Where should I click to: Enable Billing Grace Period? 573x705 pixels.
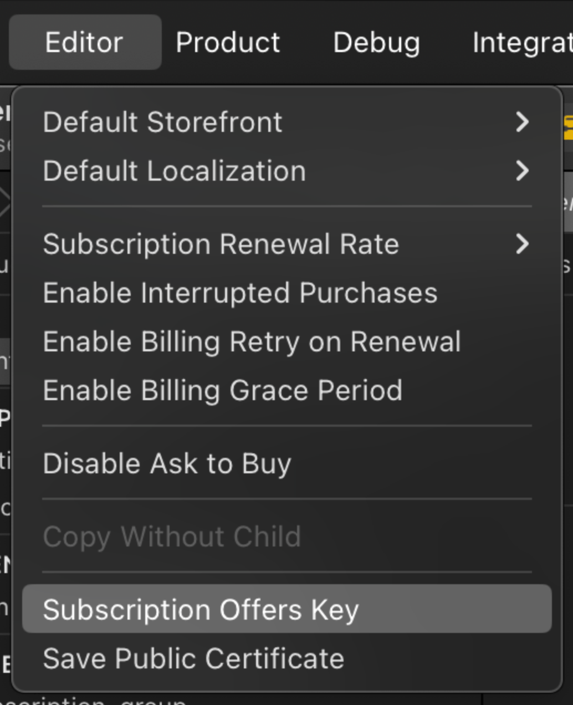click(223, 390)
